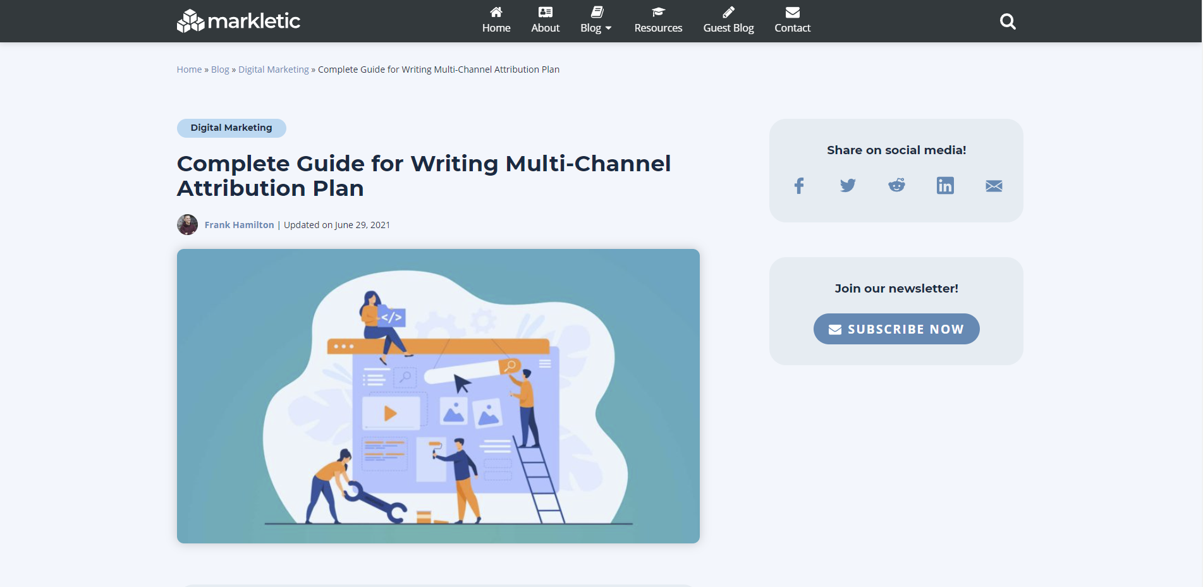Click the article title heading
The width and height of the screenshot is (1203, 587).
[x=424, y=176]
